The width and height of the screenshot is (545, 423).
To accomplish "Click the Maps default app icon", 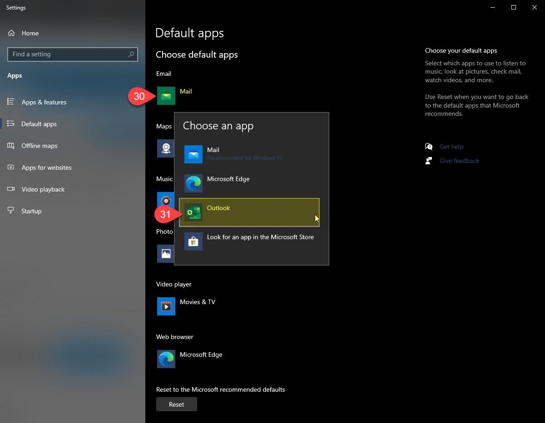I will [x=165, y=148].
